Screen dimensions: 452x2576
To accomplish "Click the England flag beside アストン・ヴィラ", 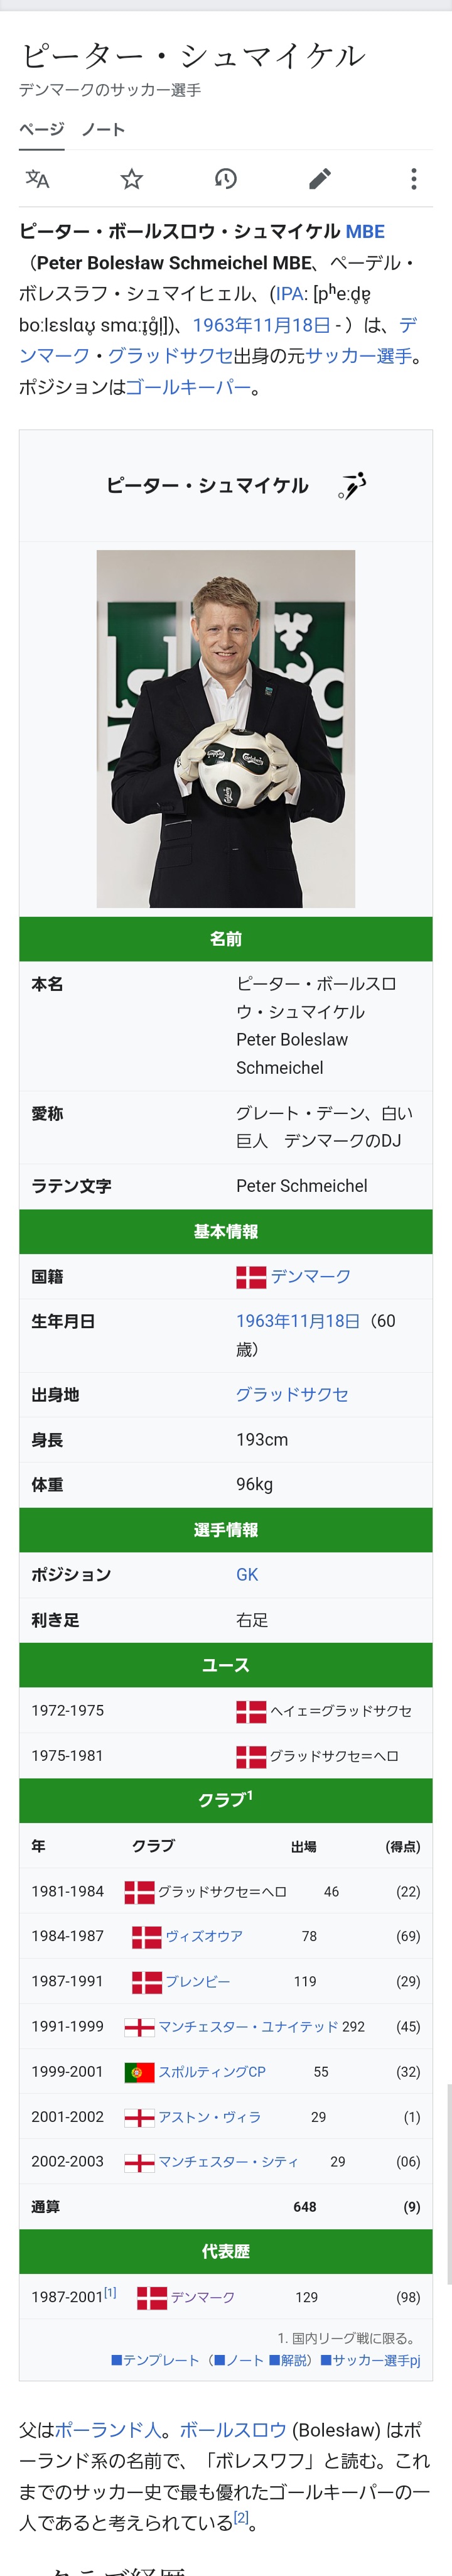I will pyautogui.click(x=139, y=2116).
